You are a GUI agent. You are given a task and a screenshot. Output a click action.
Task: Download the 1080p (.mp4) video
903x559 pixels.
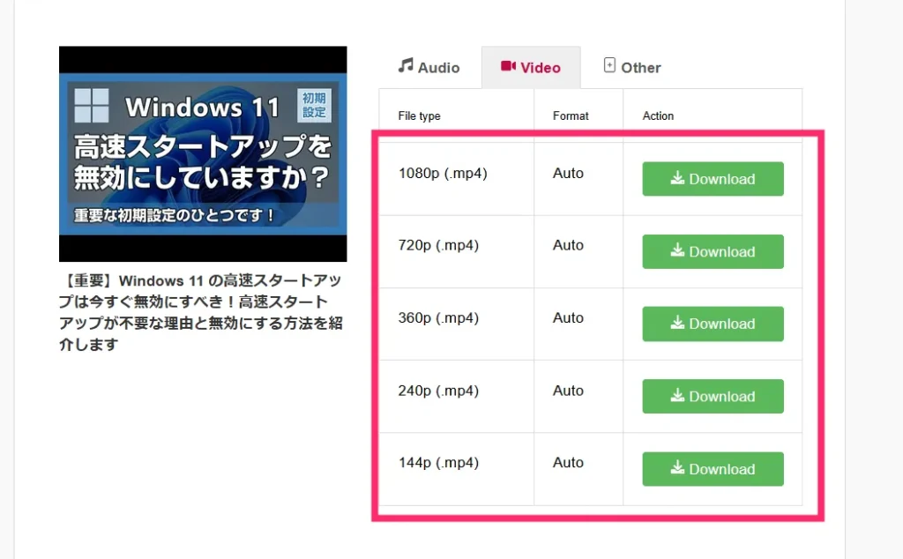(x=713, y=179)
